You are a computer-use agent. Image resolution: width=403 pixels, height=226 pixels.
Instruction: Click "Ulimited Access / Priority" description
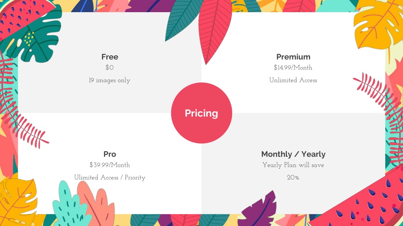110,178
